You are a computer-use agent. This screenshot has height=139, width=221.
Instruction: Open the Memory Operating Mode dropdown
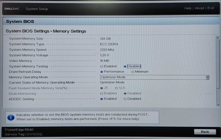[x=155, y=77]
